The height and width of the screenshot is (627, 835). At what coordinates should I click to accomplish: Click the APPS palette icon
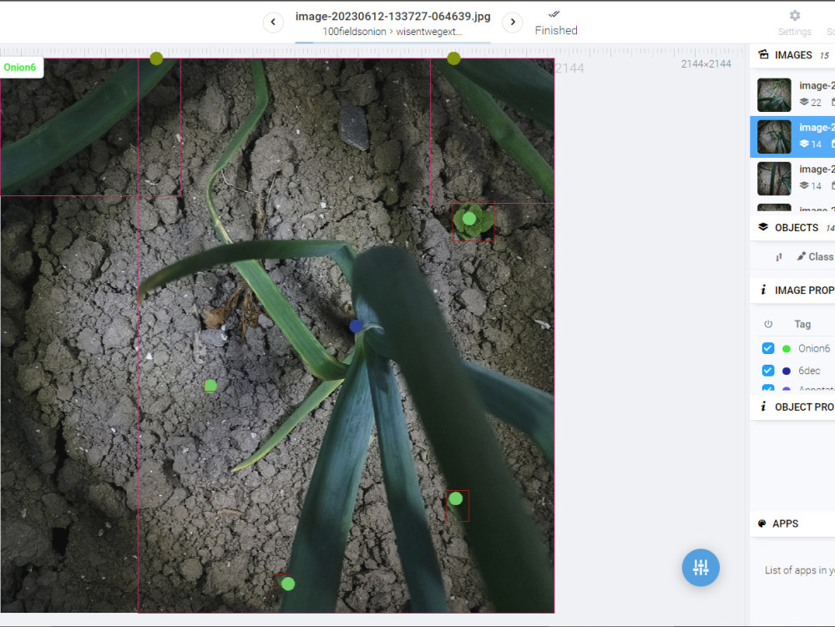point(762,523)
